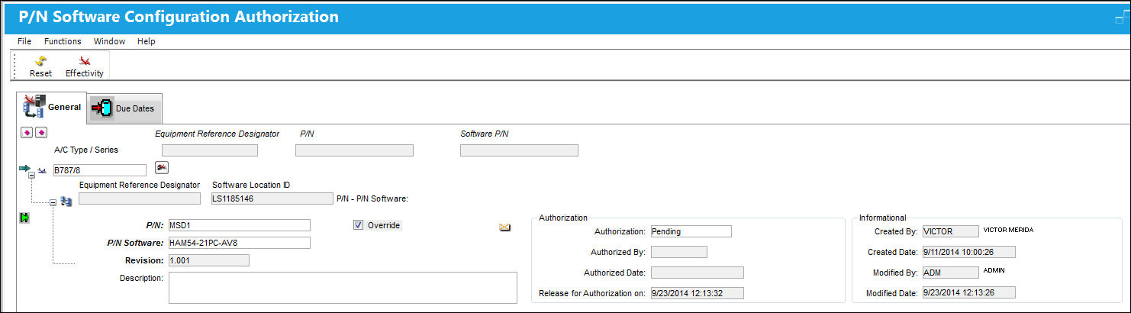Click the Reset toolbar icon

[x=40, y=66]
